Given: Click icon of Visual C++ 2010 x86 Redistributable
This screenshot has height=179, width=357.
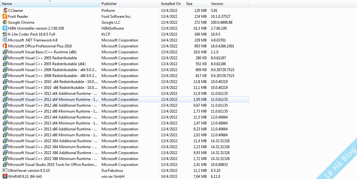Looking at the screenshot, I should pos(5,88).
